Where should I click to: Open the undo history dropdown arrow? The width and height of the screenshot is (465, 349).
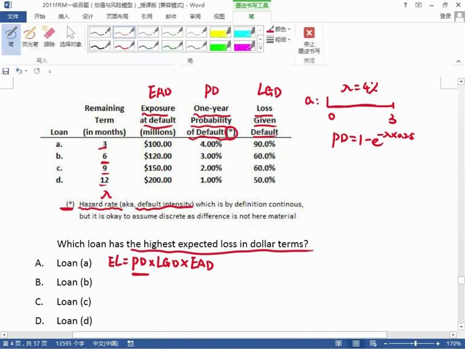26,71
